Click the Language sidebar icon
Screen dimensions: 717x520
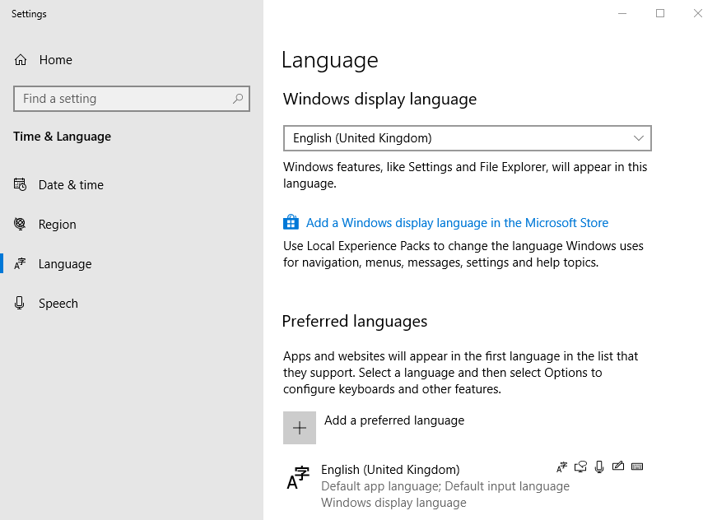click(20, 263)
